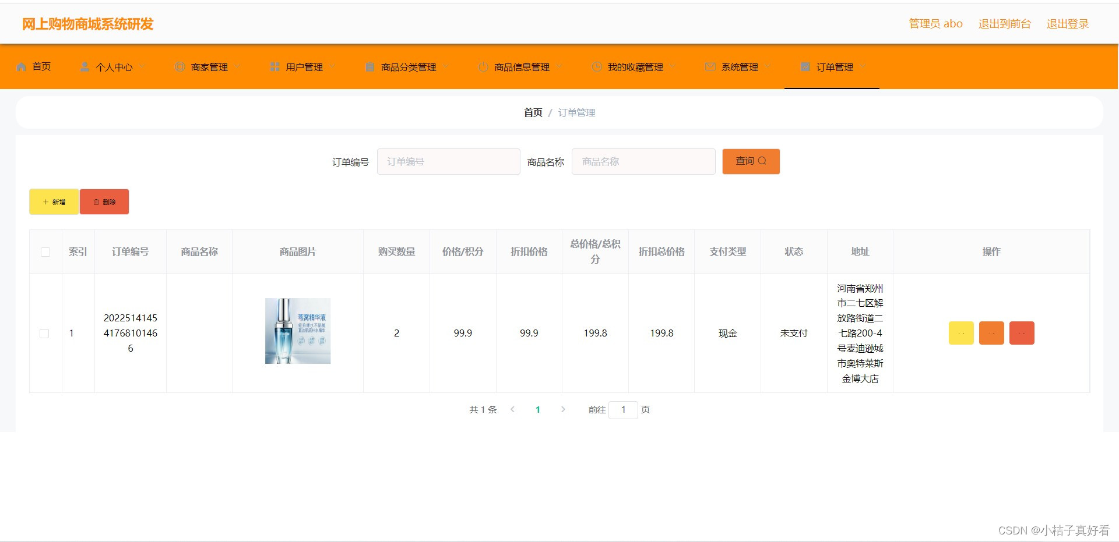Viewport: 1119px width, 542px height.
Task: Click the 网上购物商城系统研发 site title
Action: [x=88, y=24]
